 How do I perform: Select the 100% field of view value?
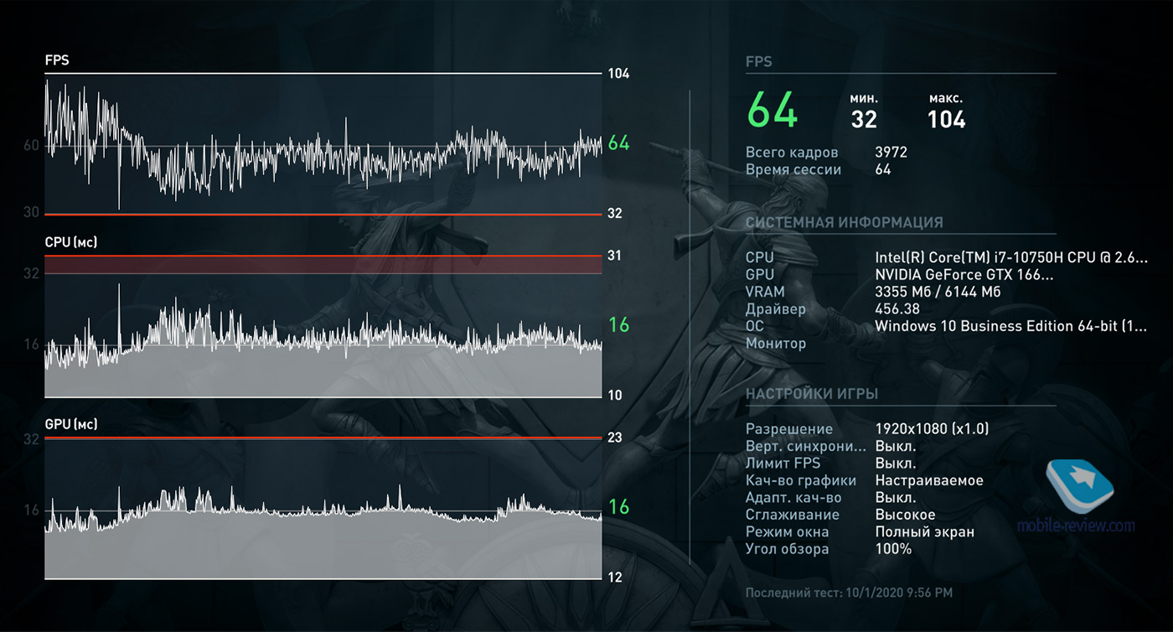(893, 549)
